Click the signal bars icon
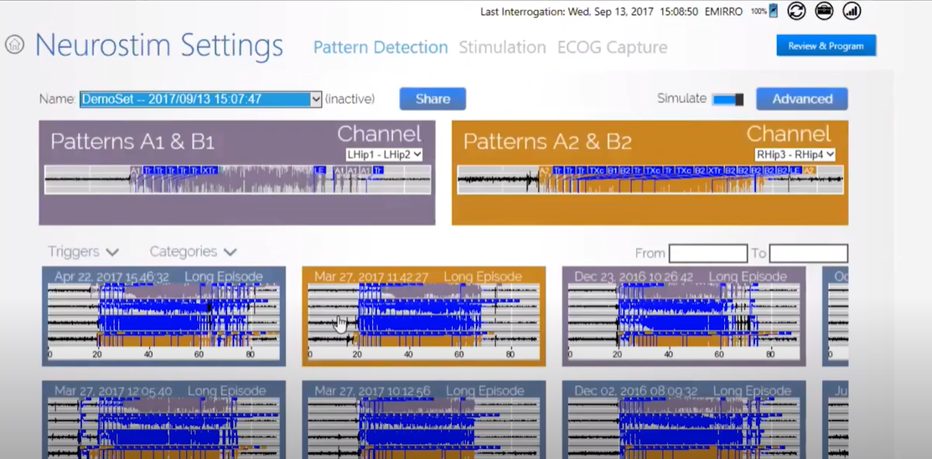Viewport: 932px width, 459px height. click(852, 11)
